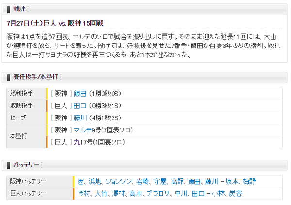The width and height of the screenshot is (291, 205).
Task: Open 飯田 link in 勝利投手 row
Action: [x=80, y=94]
